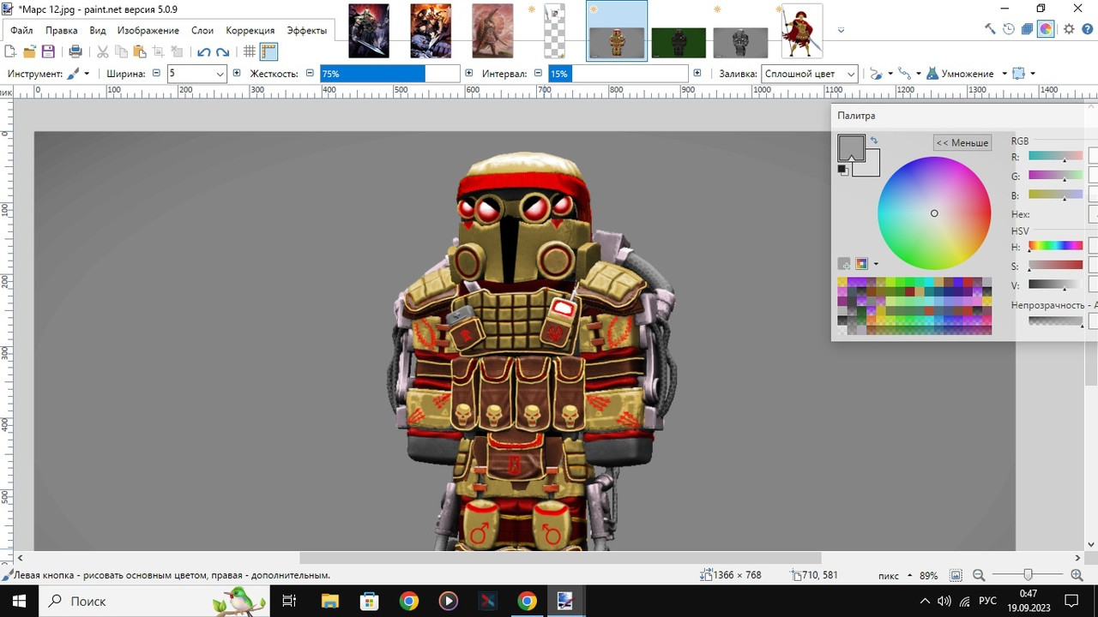Open the Умножение blend mode dropdown
The width and height of the screenshot is (1098, 617).
point(966,74)
